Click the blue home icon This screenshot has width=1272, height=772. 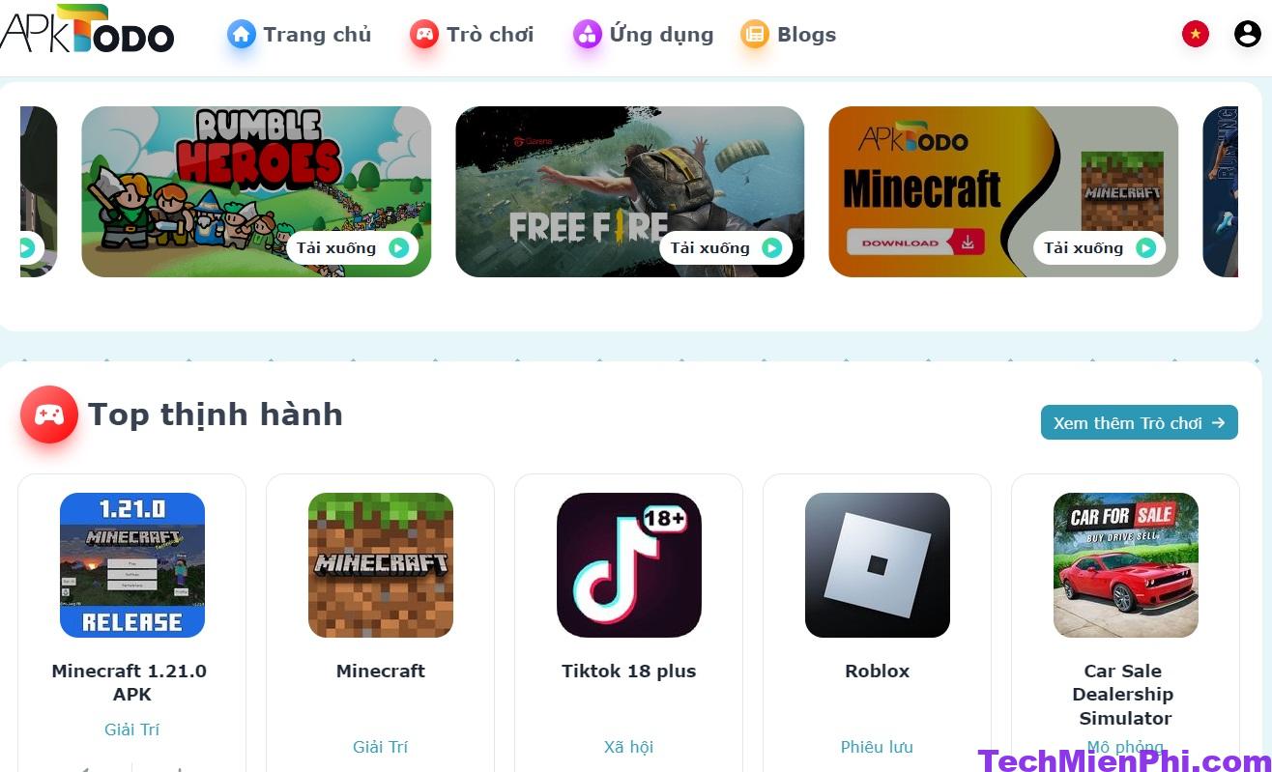[x=241, y=35]
